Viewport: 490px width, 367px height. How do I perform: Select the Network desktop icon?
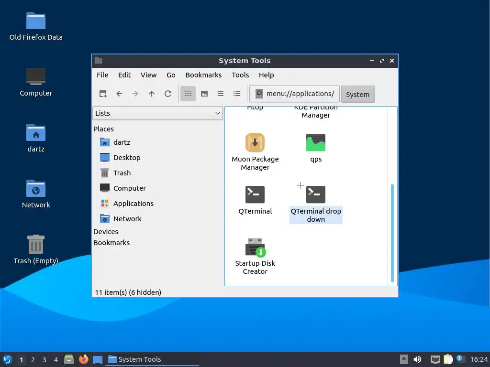[35, 194]
